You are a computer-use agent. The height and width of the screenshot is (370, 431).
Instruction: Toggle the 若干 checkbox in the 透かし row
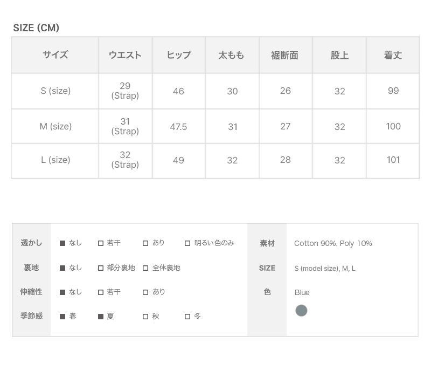[x=101, y=243]
